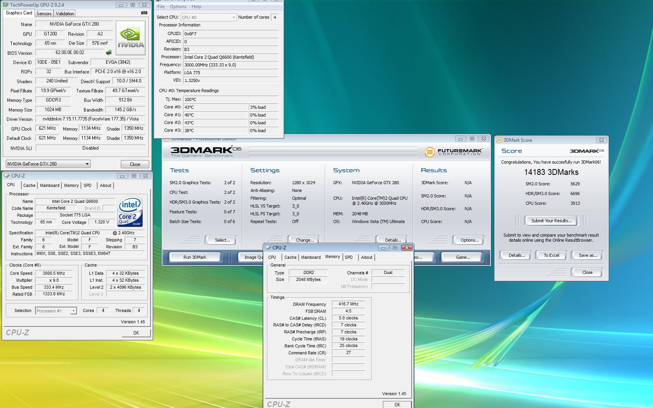Screen dimensions: 653x408
Task: Click OK in the left CPU-Z window
Action: click(x=136, y=333)
